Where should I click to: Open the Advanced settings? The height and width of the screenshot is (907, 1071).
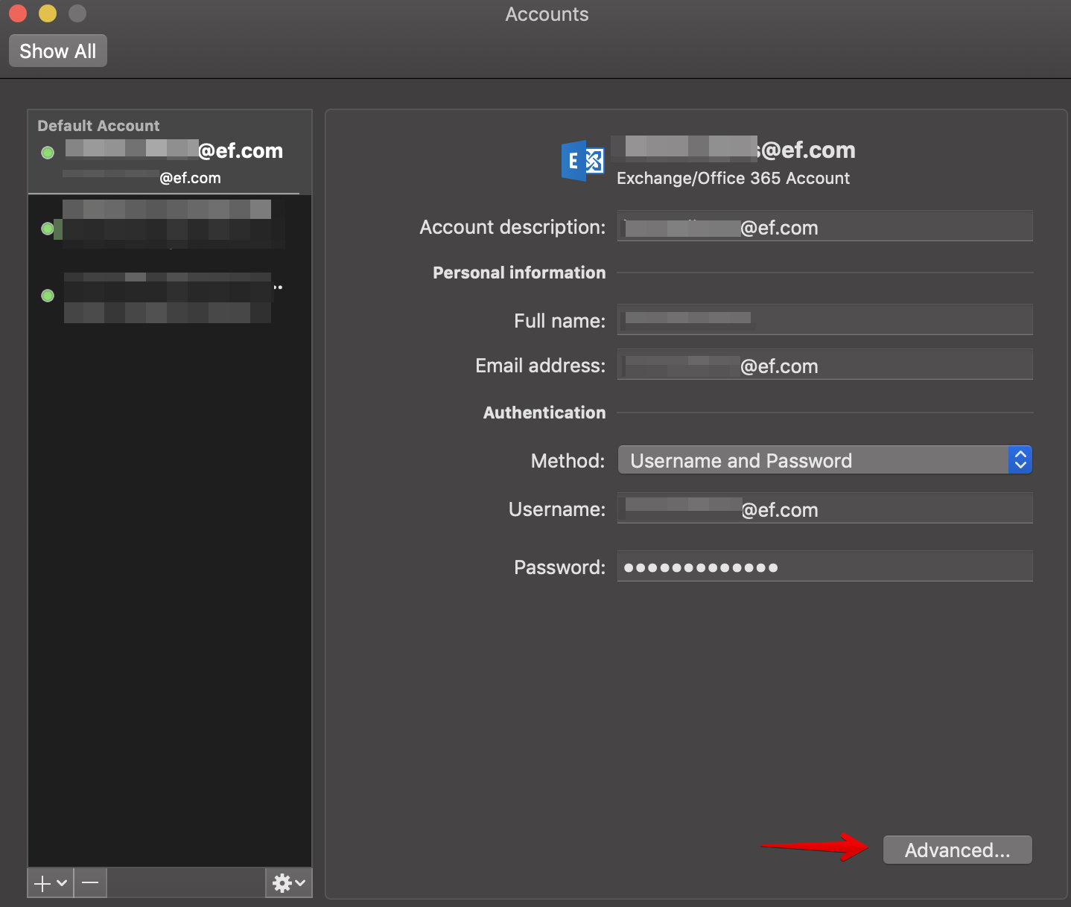click(x=957, y=850)
